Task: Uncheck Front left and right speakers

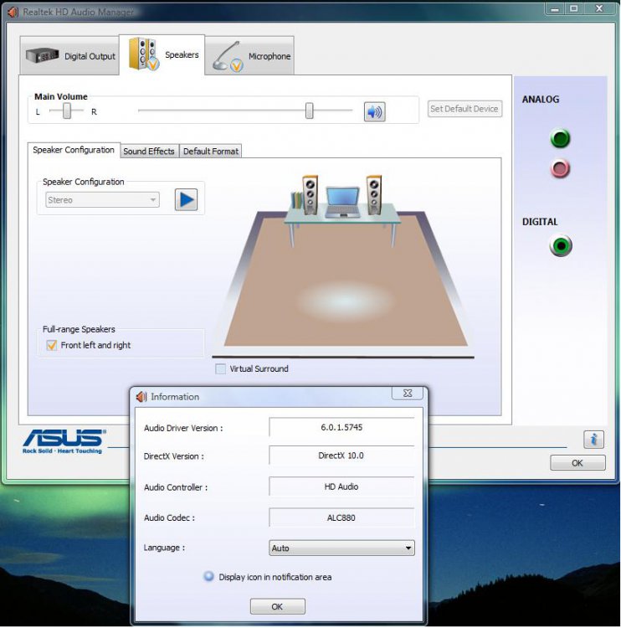Action: pos(51,345)
